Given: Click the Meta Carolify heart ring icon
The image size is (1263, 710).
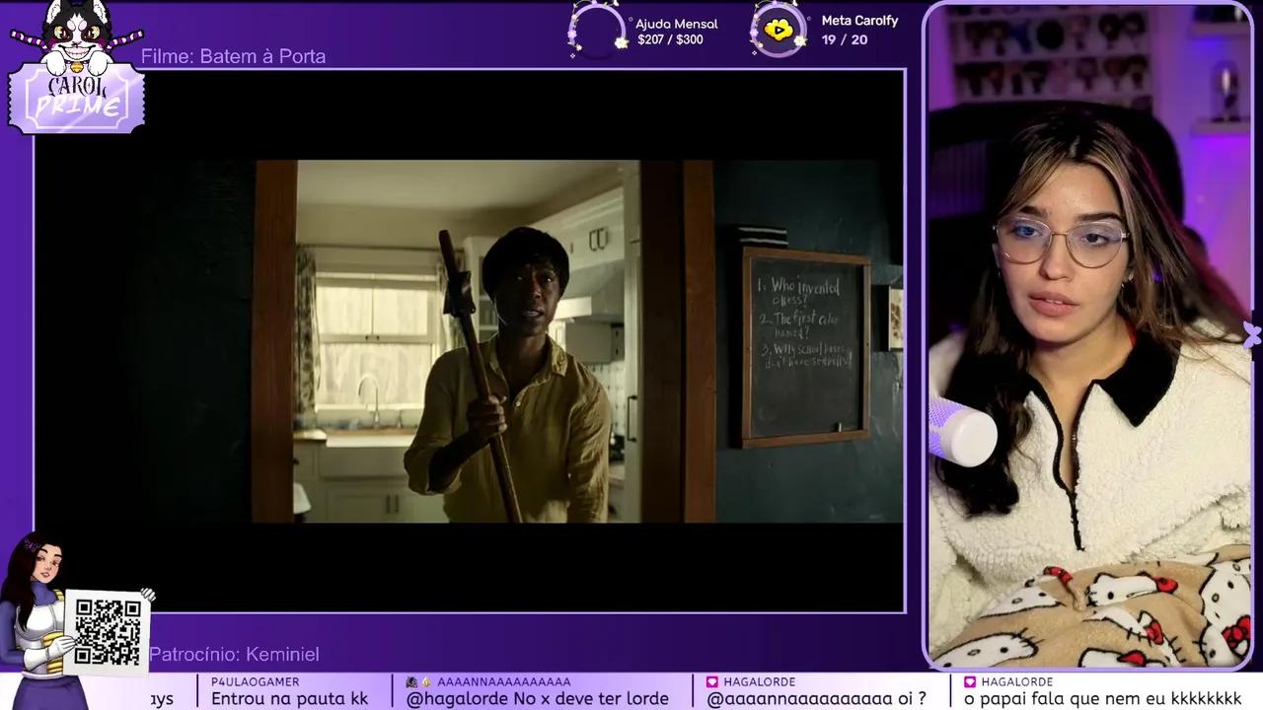Looking at the screenshot, I should click(779, 30).
